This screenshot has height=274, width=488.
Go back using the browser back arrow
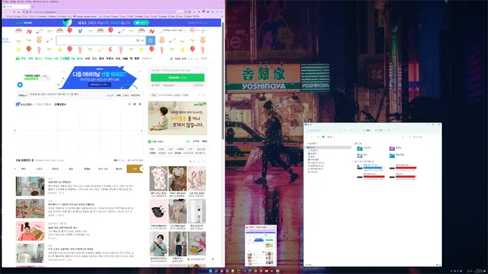pos(5,12)
